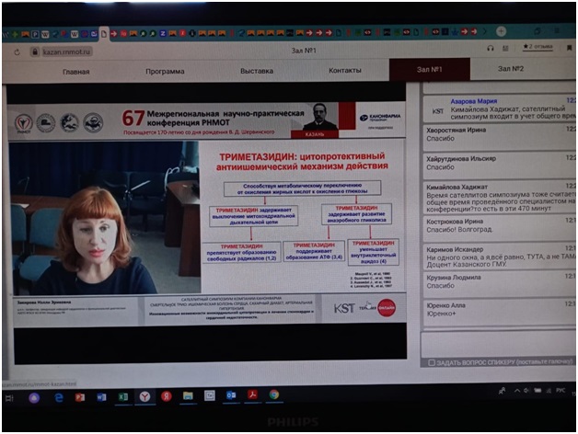The image size is (578, 434).
Task: Select Хайрутдинова Ильсияр chat message
Action: coord(500,166)
